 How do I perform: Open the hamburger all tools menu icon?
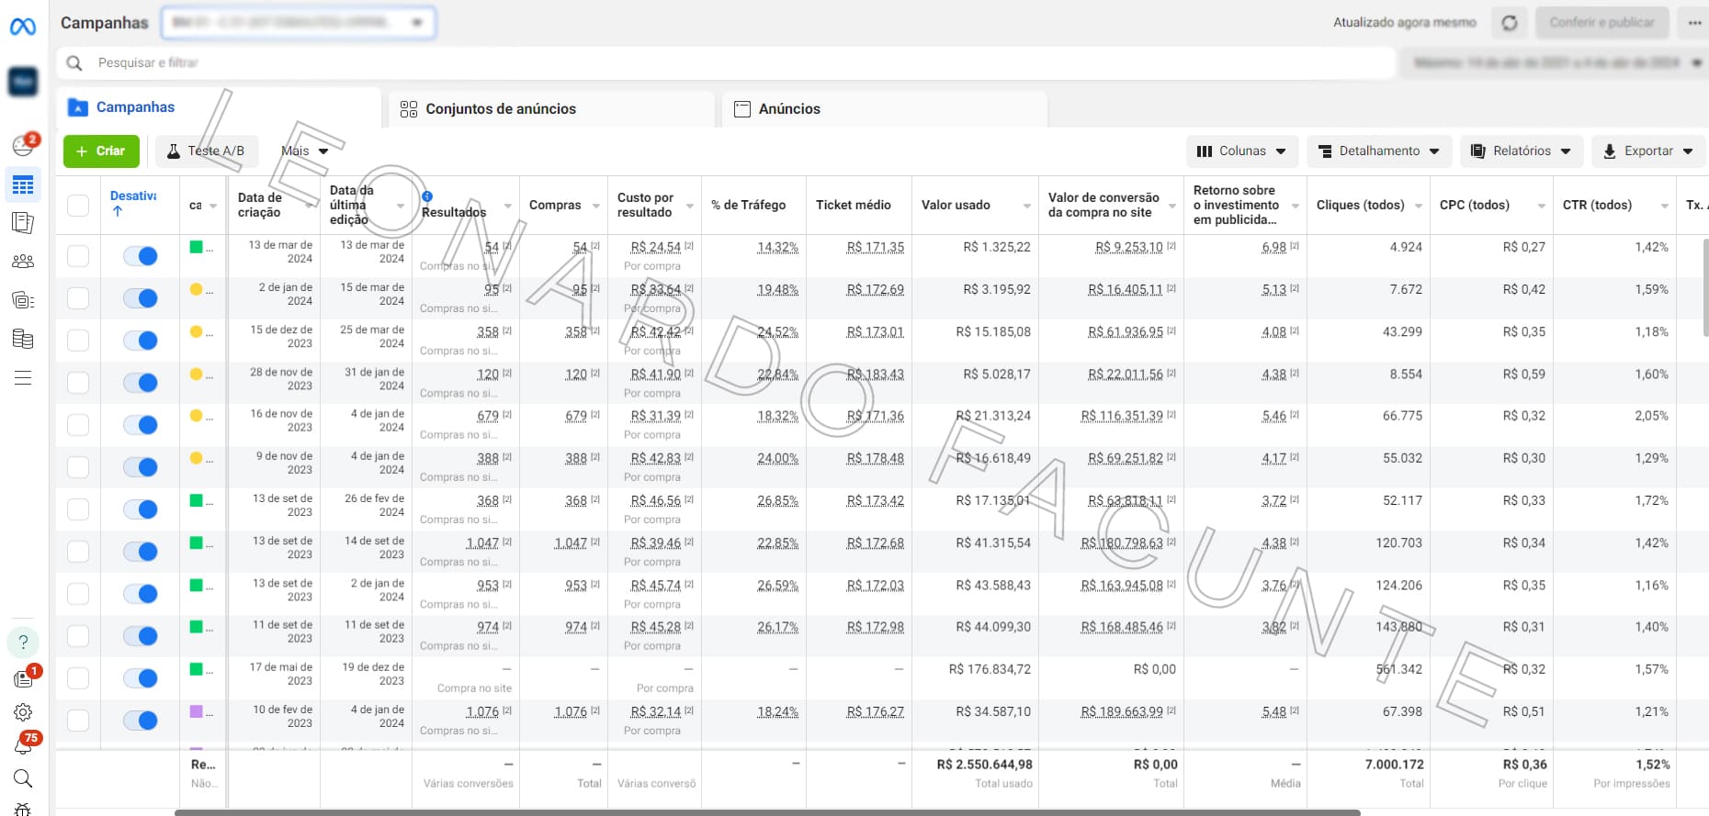point(23,378)
